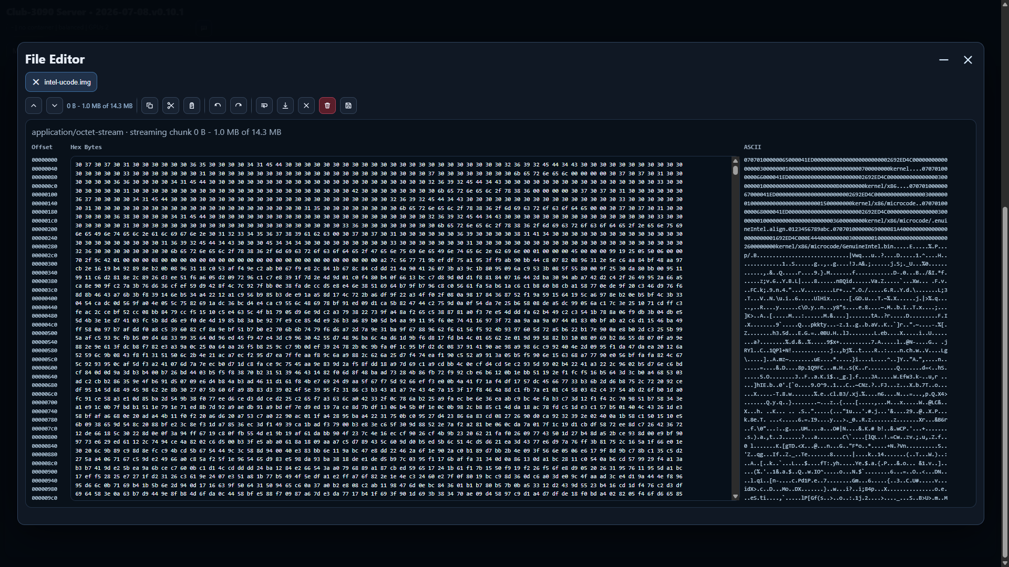Click the Copy icon in the toolbar

coord(150,106)
